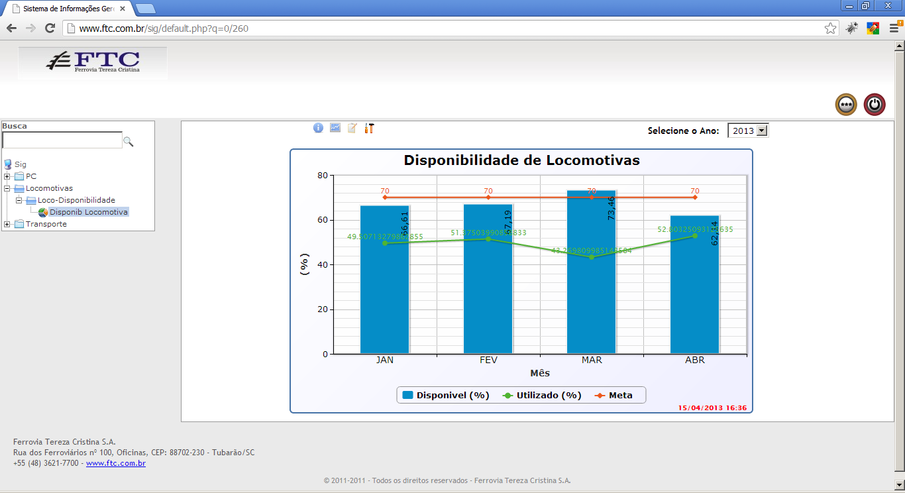905x493 pixels.
Task: Toggle Utilizado (%) legend entry
Action: click(x=542, y=395)
